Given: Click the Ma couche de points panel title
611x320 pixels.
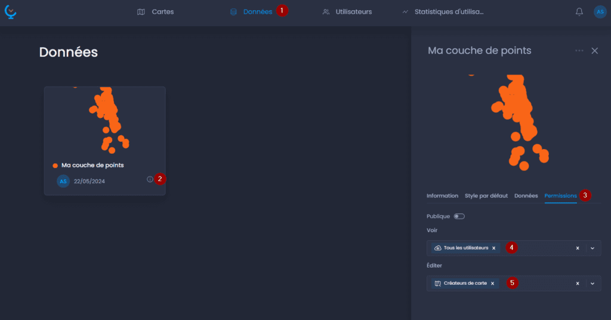Looking at the screenshot, I should click(479, 51).
